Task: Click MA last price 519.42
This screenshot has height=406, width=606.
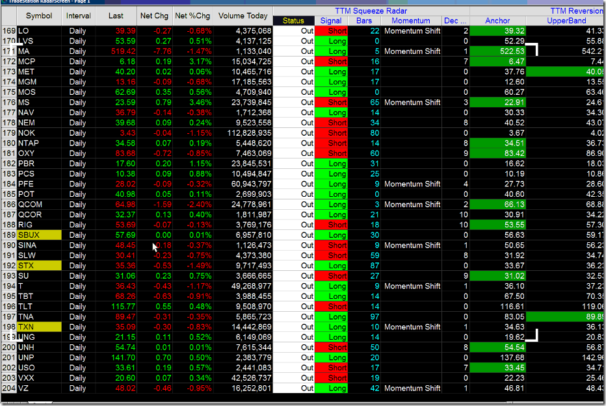Action: pos(124,51)
